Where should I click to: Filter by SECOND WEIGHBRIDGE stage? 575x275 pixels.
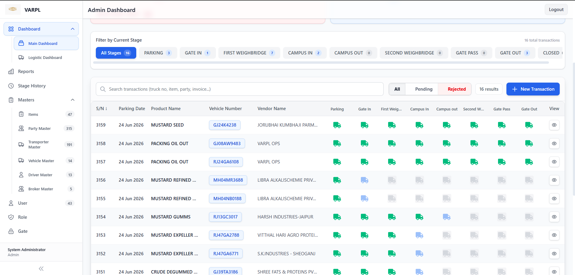click(x=414, y=53)
